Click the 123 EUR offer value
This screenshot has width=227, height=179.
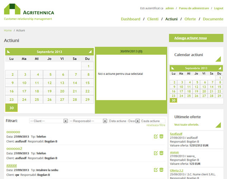(x=195, y=164)
